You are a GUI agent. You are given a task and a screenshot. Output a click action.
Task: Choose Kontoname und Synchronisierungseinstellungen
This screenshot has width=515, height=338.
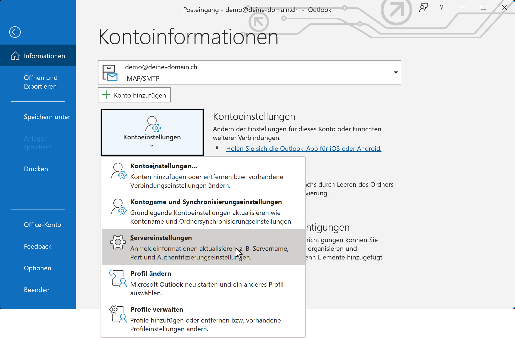(203, 211)
